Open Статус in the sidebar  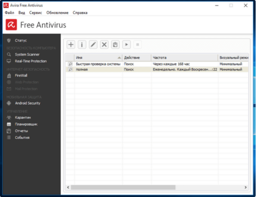tap(21, 40)
